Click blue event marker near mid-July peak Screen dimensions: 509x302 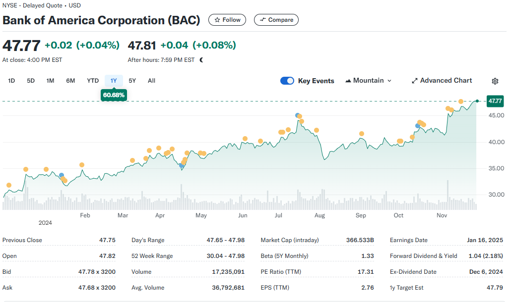[x=297, y=115]
